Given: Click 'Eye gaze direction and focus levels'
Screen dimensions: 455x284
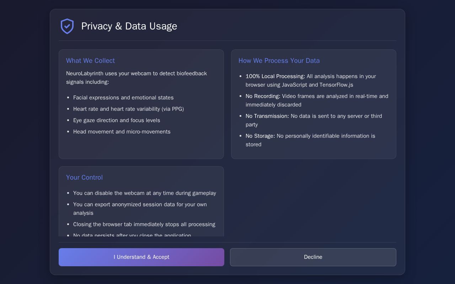Looking at the screenshot, I should click(x=117, y=120).
